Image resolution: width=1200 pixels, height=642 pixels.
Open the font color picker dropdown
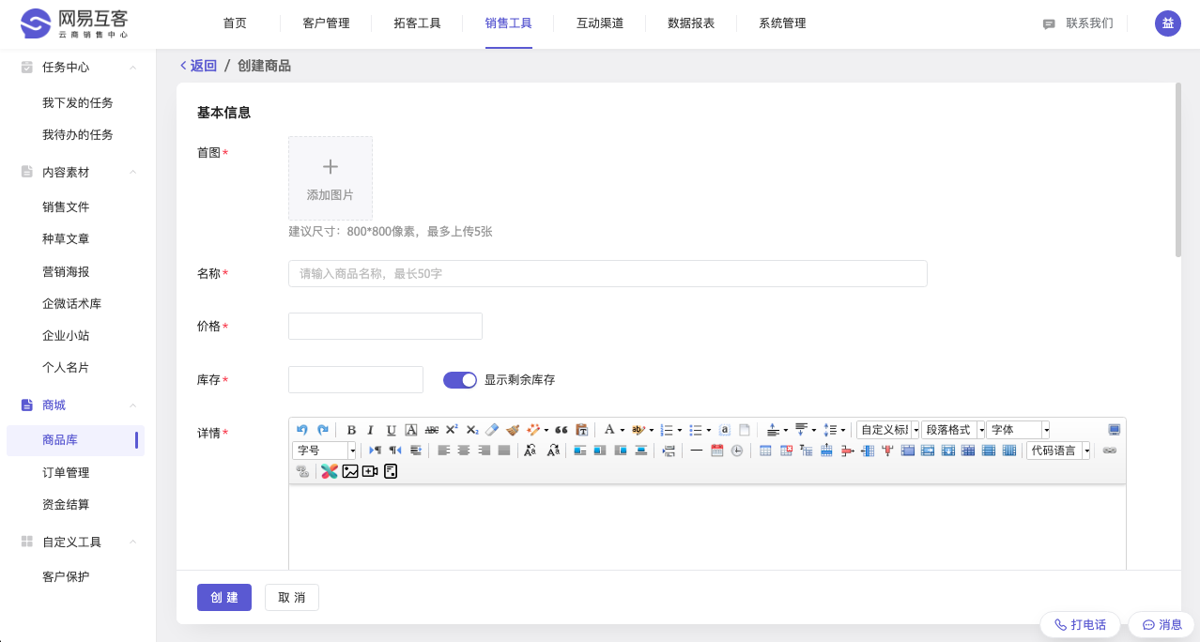pyautogui.click(x=622, y=430)
